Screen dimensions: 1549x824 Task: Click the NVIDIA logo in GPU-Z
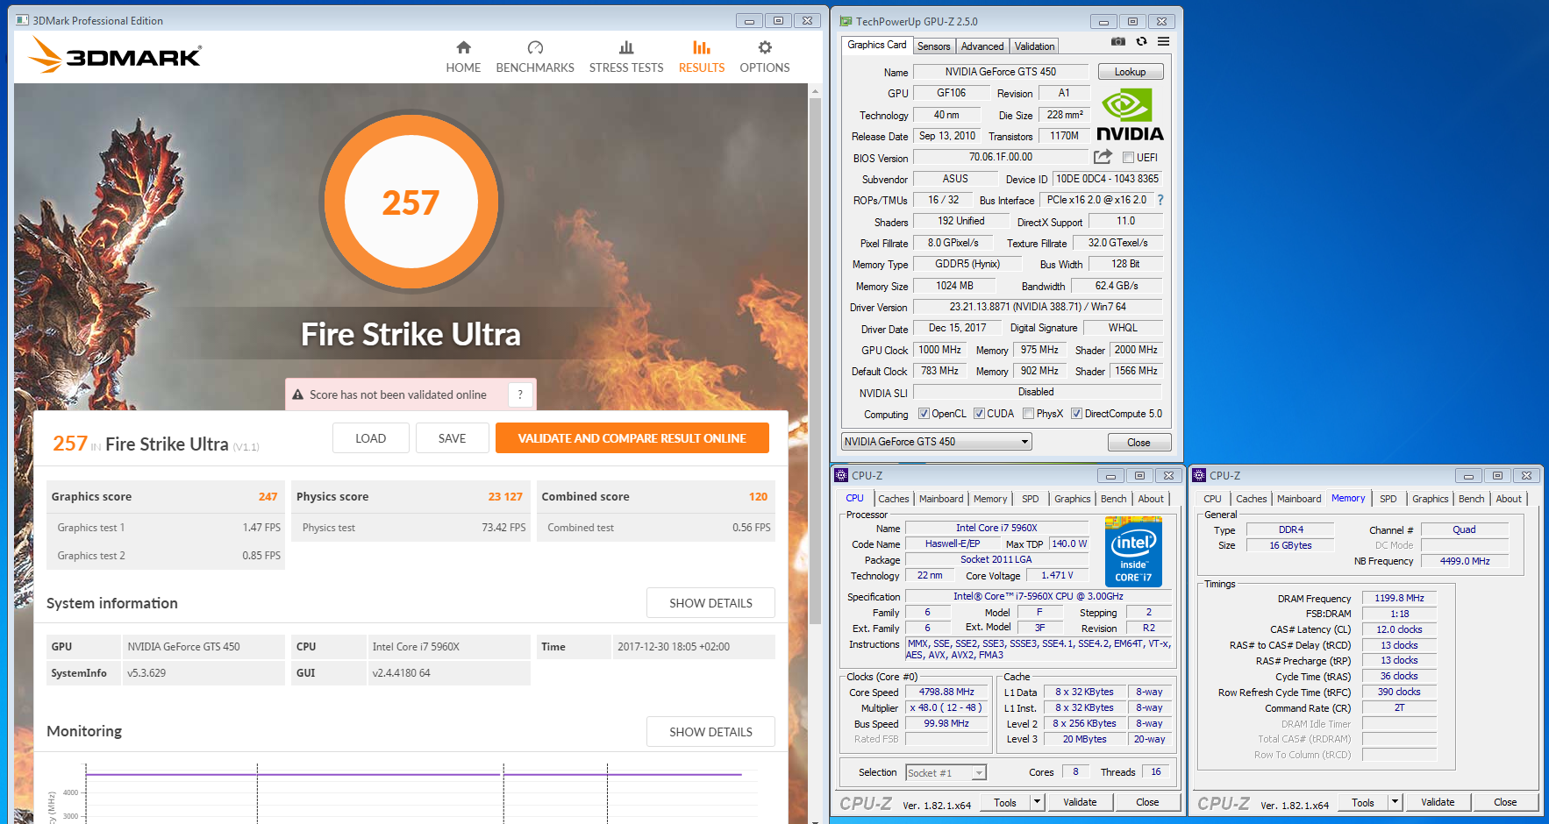[1130, 115]
